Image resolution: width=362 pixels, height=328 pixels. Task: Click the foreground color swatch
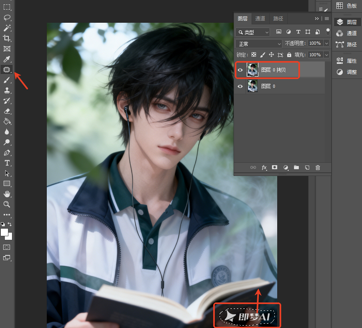[x=4, y=232]
